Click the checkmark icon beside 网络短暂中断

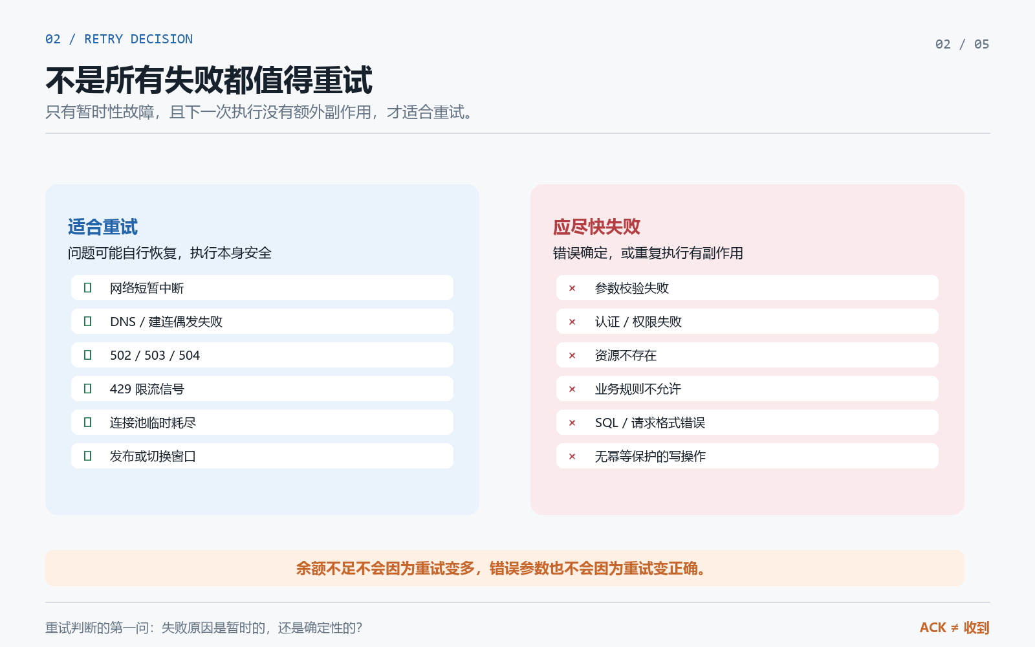(x=88, y=288)
